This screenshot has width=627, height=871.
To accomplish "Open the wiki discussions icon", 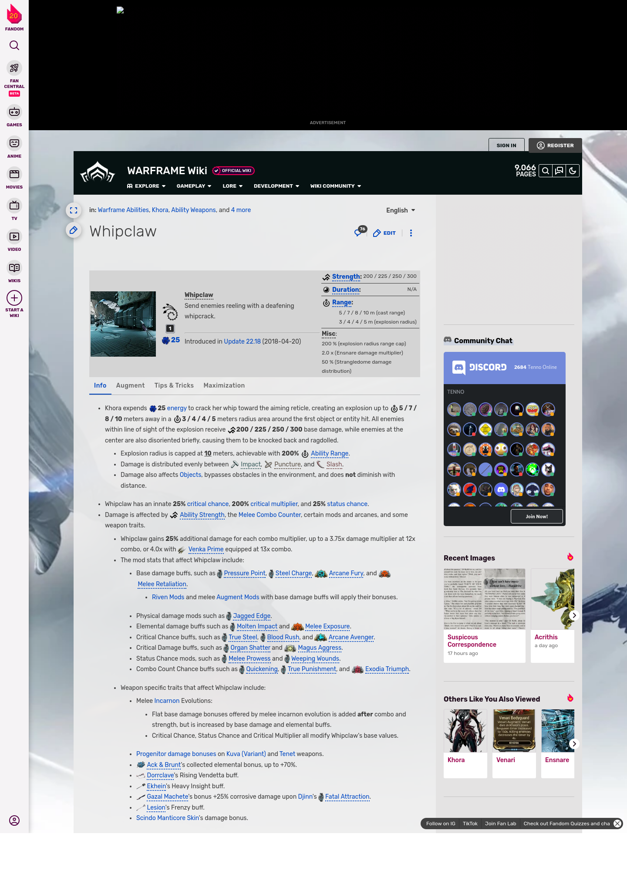I will click(559, 171).
